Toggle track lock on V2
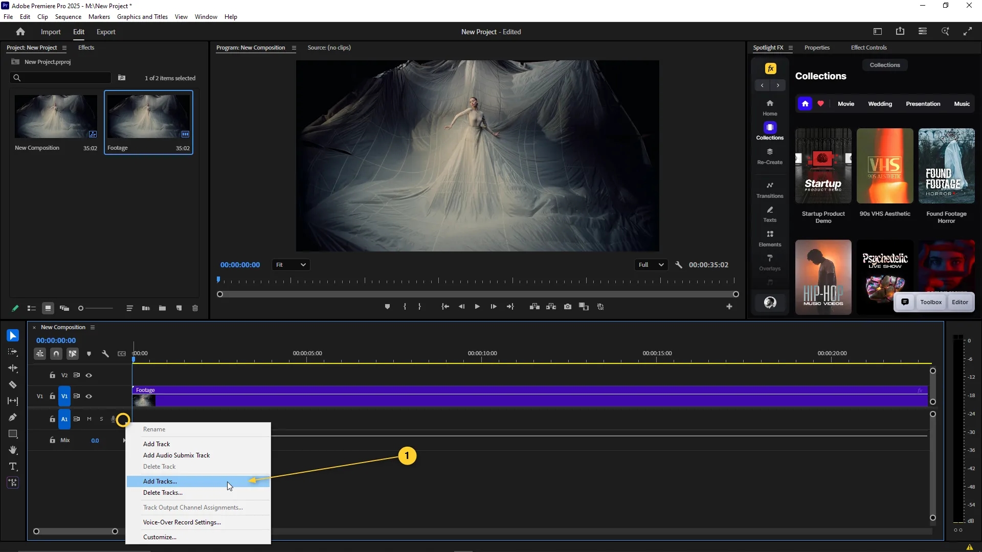982x552 pixels. pos(52,375)
